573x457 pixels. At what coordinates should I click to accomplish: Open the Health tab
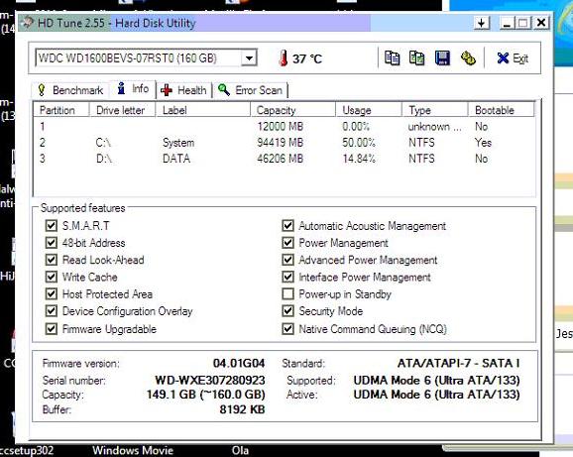(x=183, y=90)
